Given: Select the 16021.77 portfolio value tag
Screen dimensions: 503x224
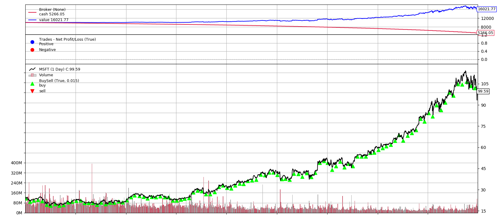Looking at the screenshot, I should (x=486, y=9).
